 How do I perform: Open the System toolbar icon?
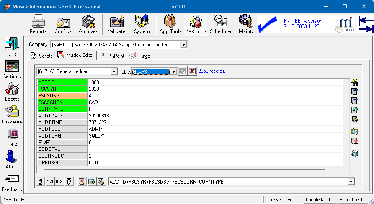click(142, 24)
